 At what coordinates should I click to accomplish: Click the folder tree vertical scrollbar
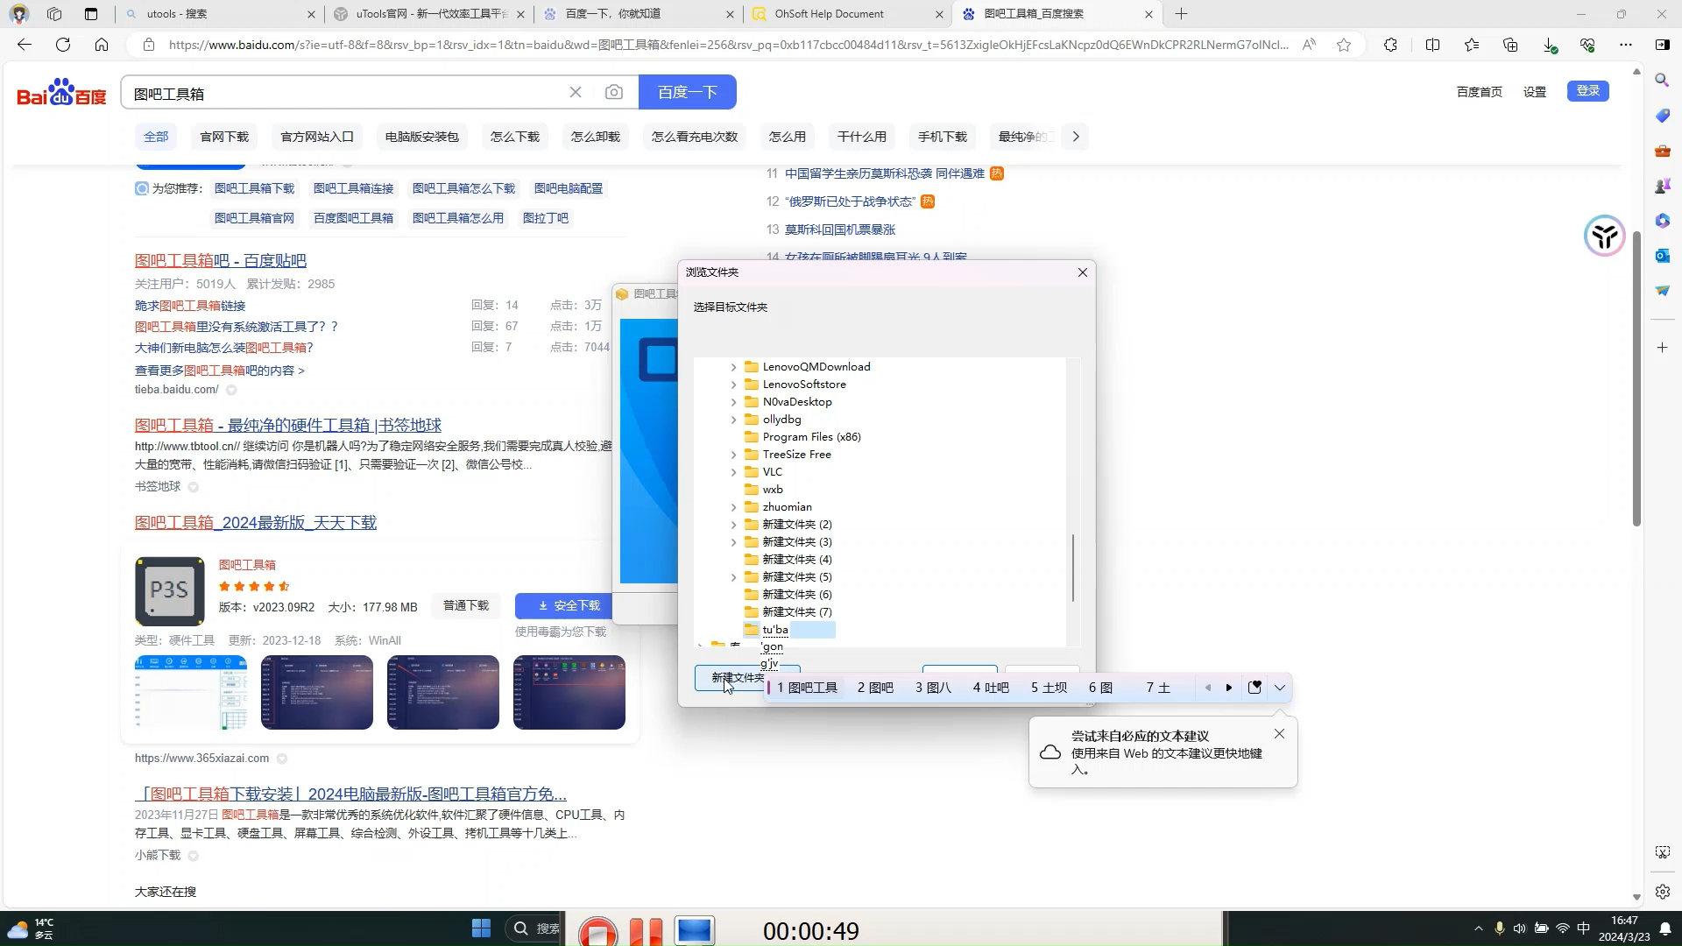point(1073,568)
